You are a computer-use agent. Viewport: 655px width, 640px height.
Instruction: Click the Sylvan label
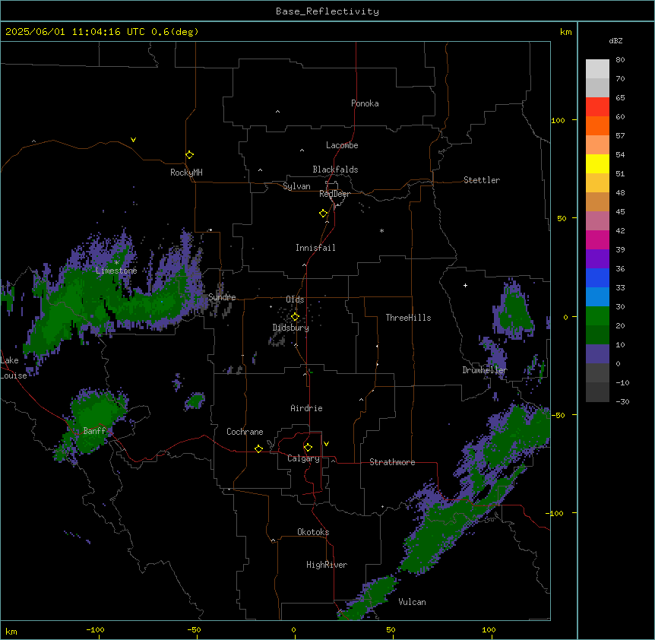[296, 186]
